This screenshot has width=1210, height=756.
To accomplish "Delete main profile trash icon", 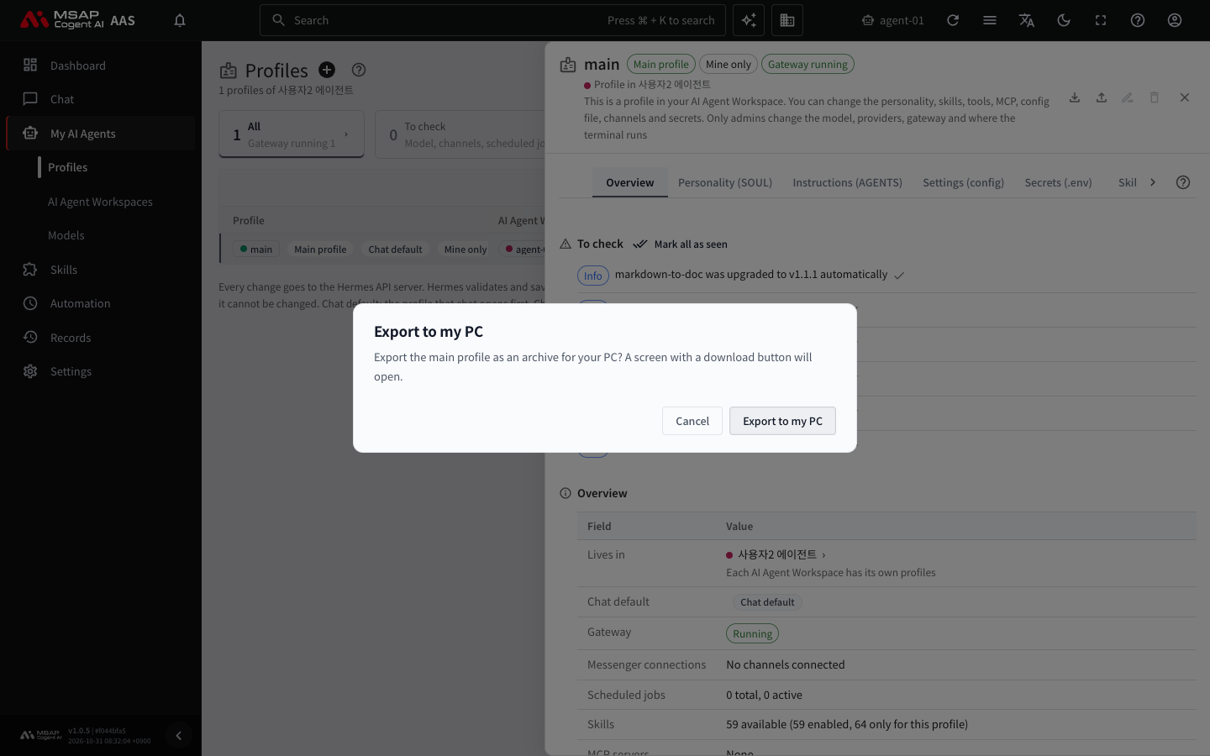I will tap(1155, 97).
